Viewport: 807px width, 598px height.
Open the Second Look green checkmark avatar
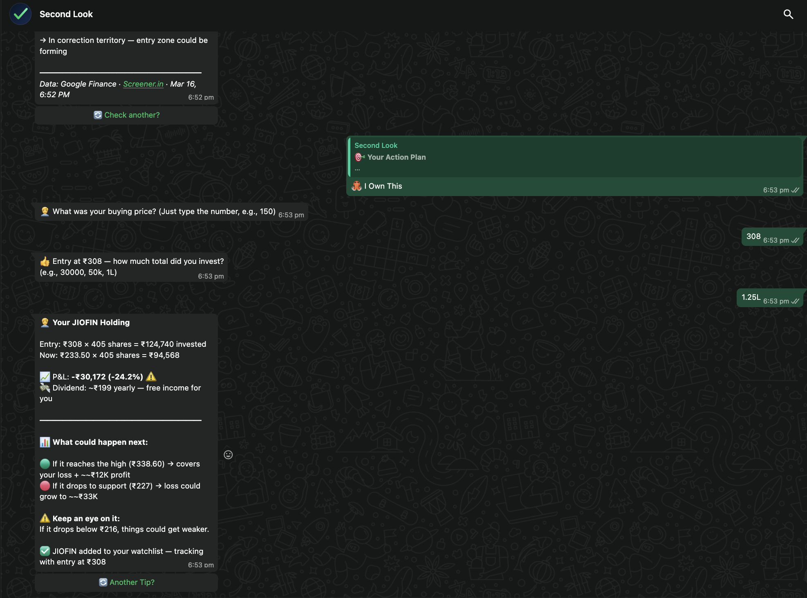point(20,13)
